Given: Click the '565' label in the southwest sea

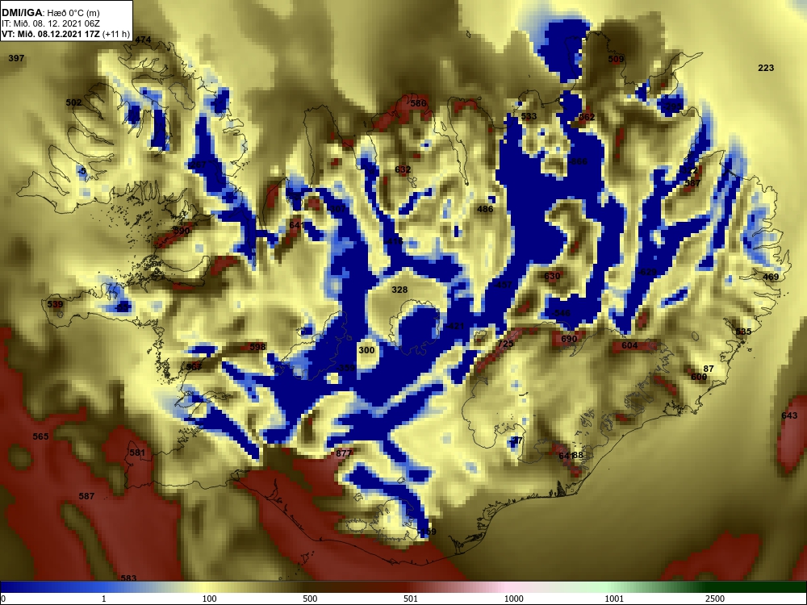Looking at the screenshot, I should click(40, 436).
